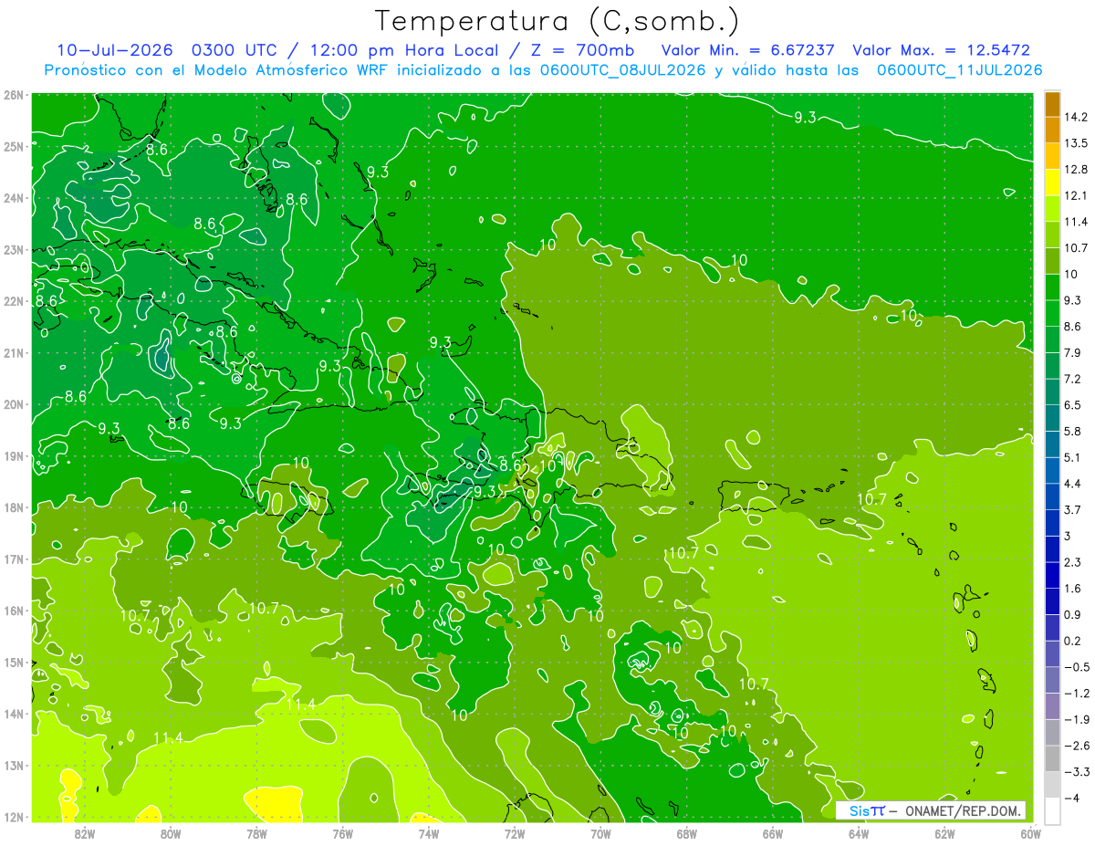Pick the white swatch below -4

tap(1052, 809)
